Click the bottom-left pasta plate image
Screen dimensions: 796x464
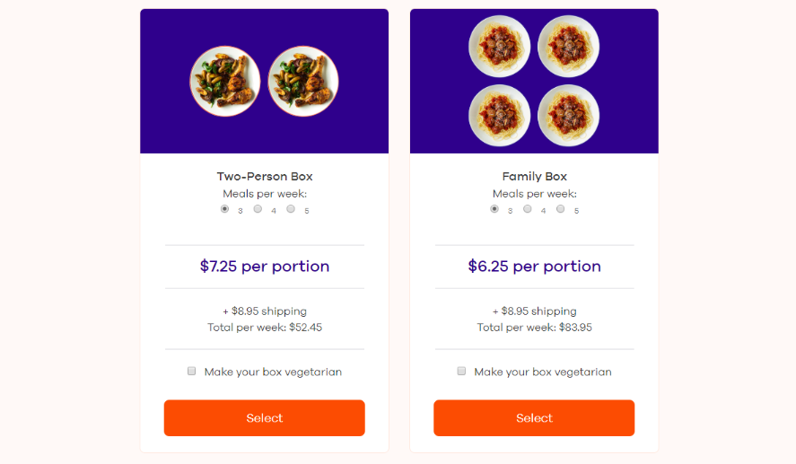(x=500, y=115)
